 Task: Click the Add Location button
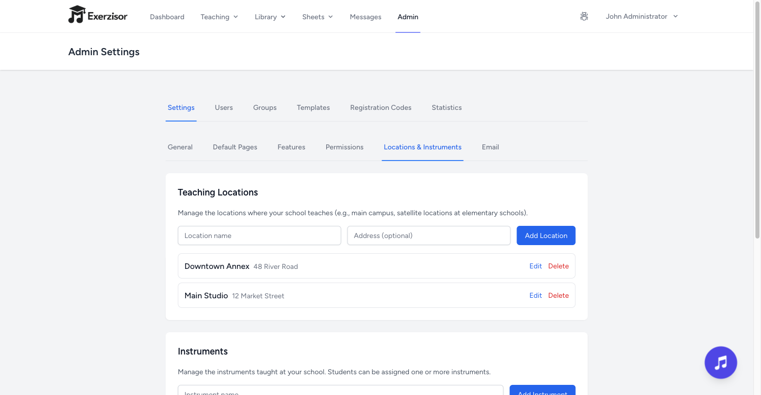[546, 235]
